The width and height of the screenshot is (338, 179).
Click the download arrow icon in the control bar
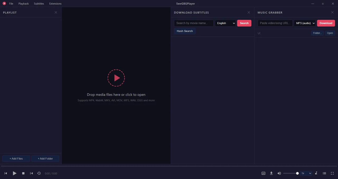tap(271, 173)
